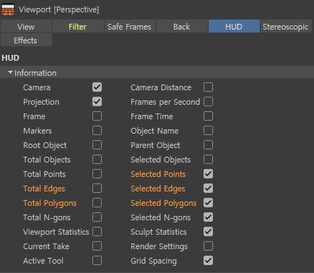Image resolution: width=314 pixels, height=273 pixels.
Task: Click the "Grid Spacing" label
Action: pyautogui.click(x=154, y=261)
